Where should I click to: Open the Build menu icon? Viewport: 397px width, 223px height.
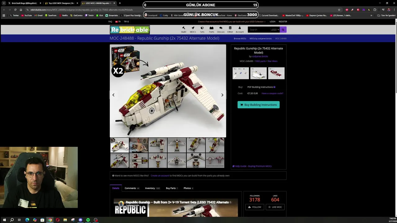click(x=184, y=29)
